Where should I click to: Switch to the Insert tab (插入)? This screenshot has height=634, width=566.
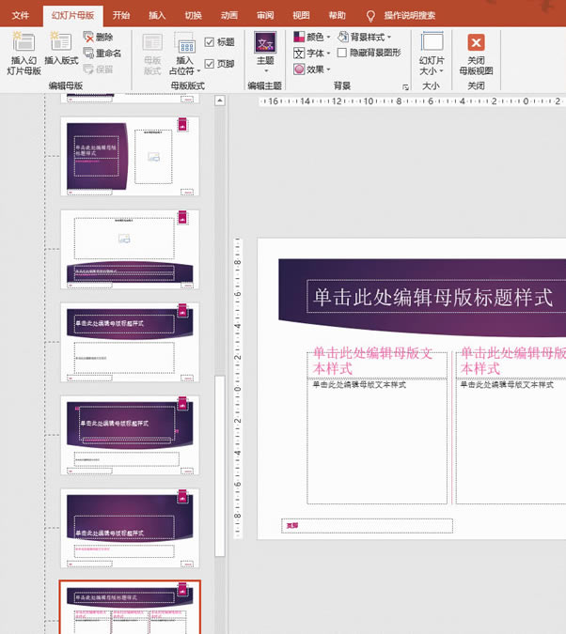point(157,16)
